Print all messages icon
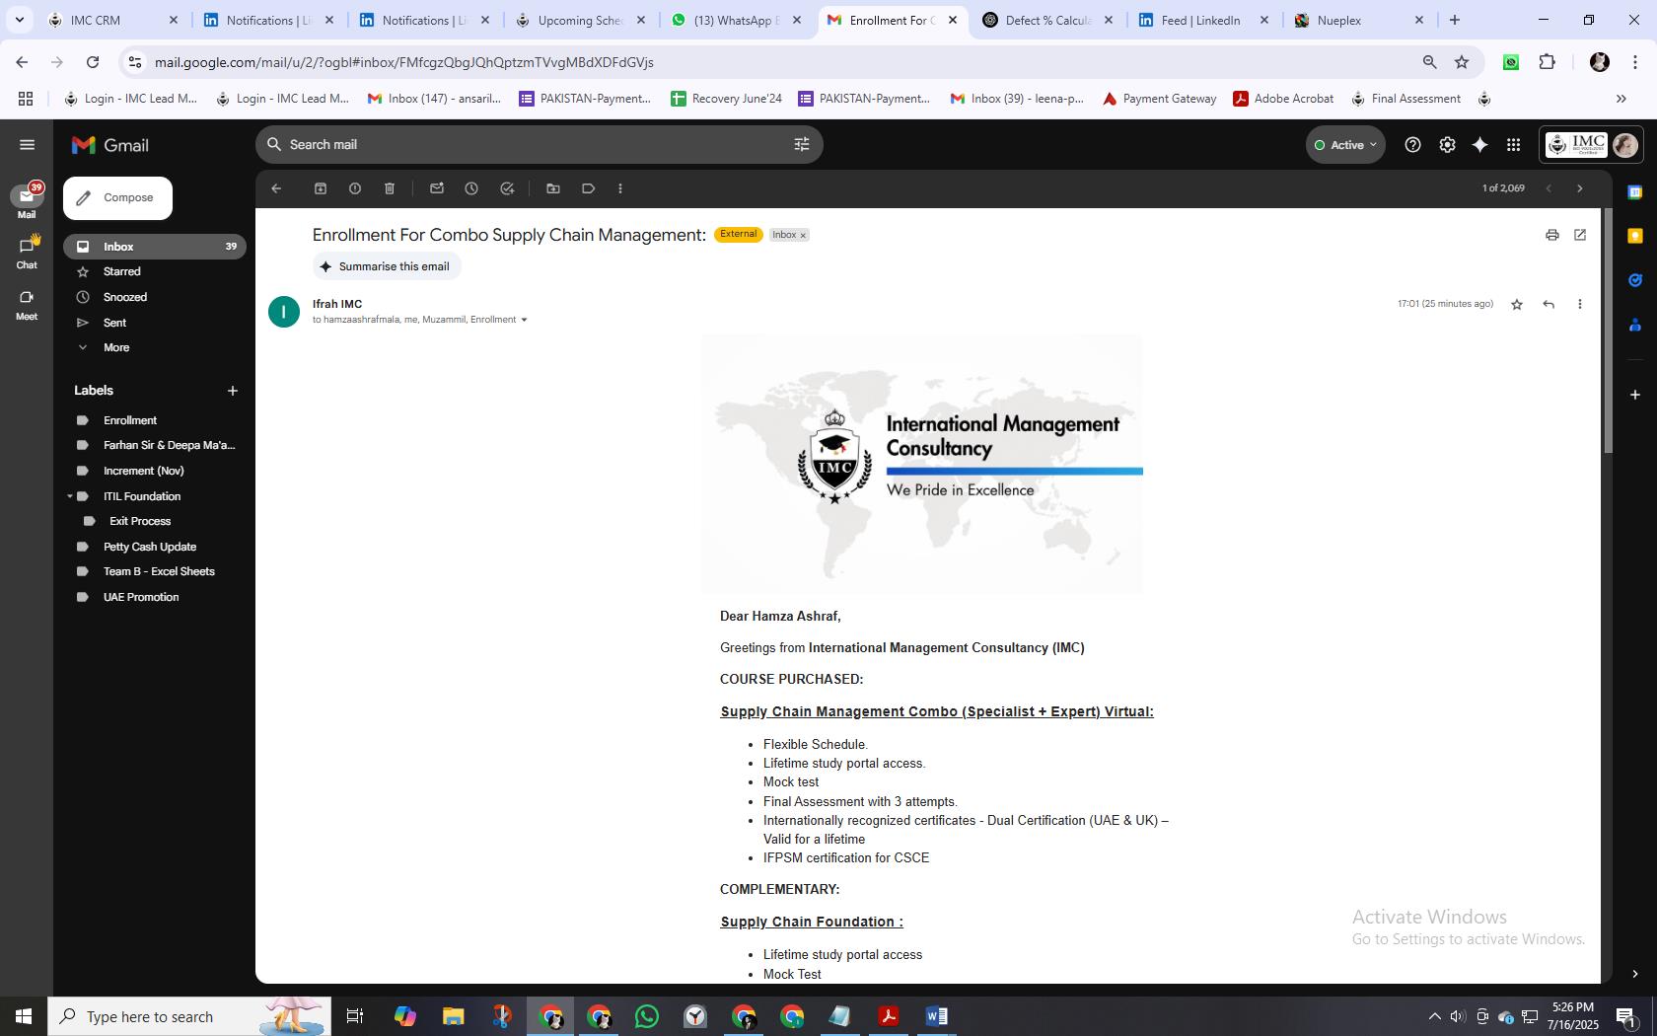Image resolution: width=1657 pixels, height=1036 pixels. tap(1552, 235)
